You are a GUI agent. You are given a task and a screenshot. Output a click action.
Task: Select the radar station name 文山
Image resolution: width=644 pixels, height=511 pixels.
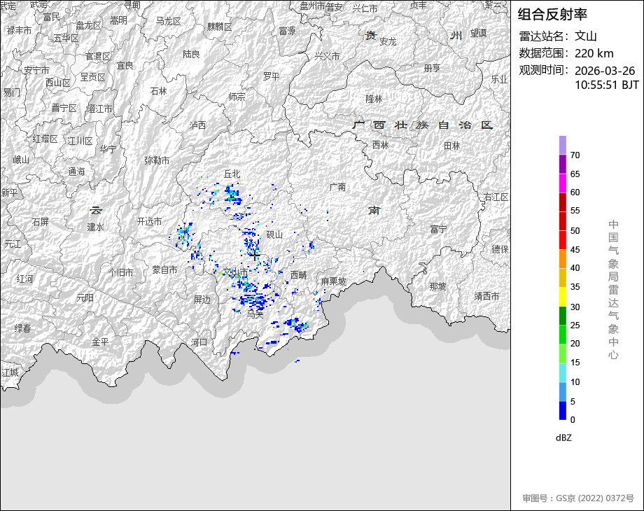tap(586, 36)
